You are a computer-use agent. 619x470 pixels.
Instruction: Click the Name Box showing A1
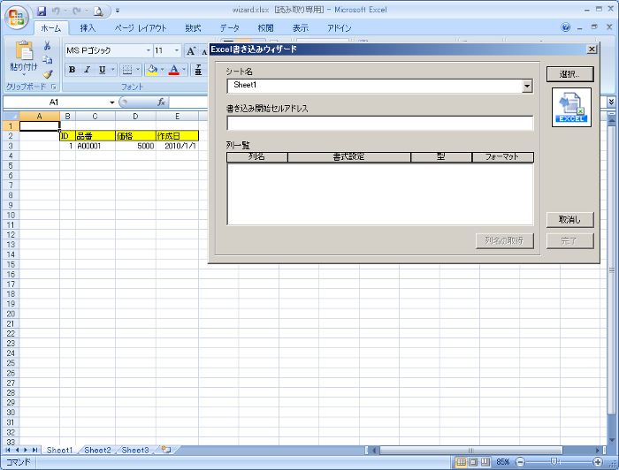click(x=55, y=102)
